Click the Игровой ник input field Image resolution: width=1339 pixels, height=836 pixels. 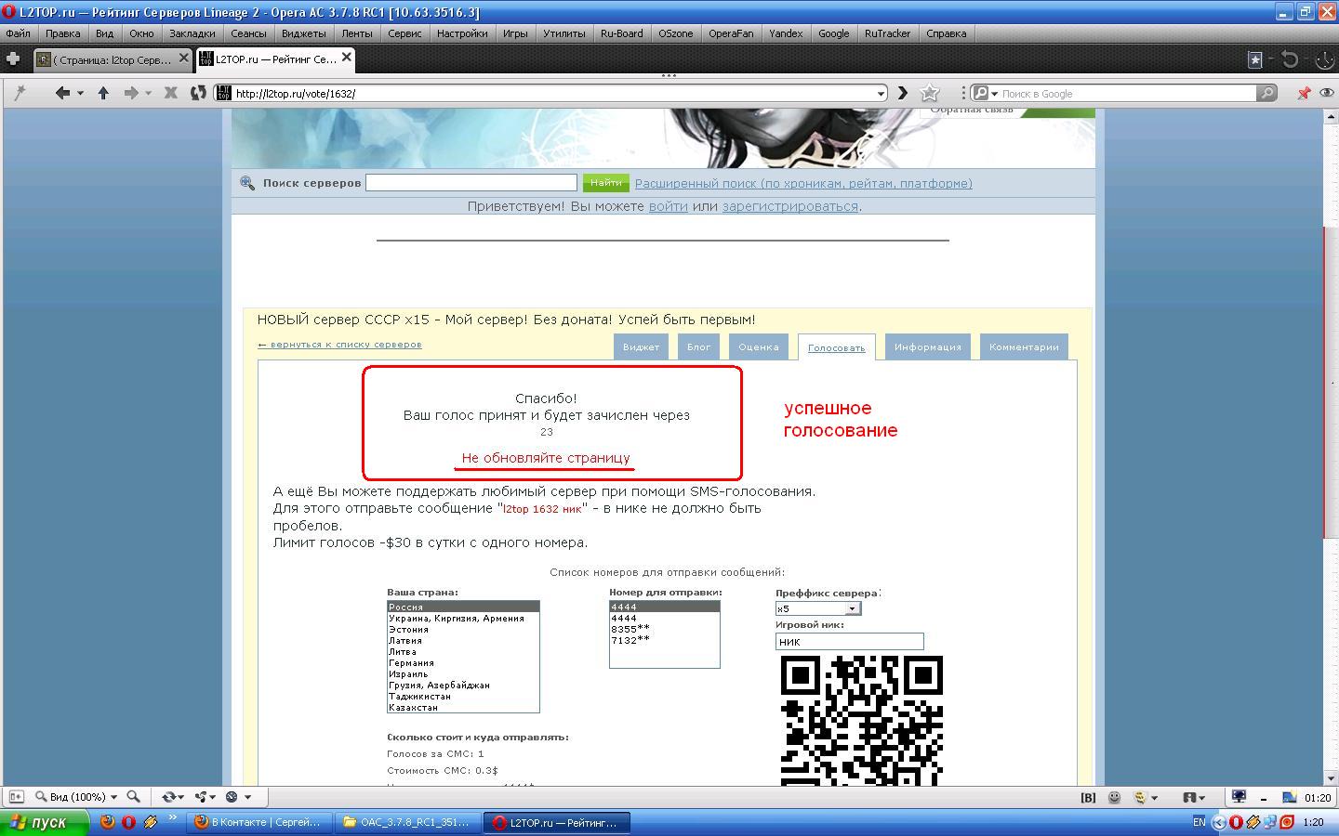coord(849,642)
